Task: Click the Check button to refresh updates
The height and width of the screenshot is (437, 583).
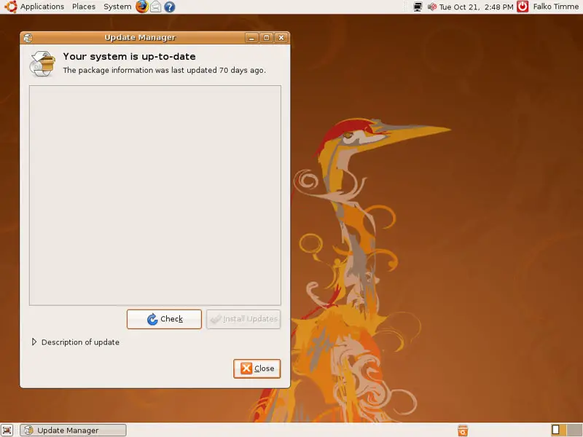Action: [164, 319]
